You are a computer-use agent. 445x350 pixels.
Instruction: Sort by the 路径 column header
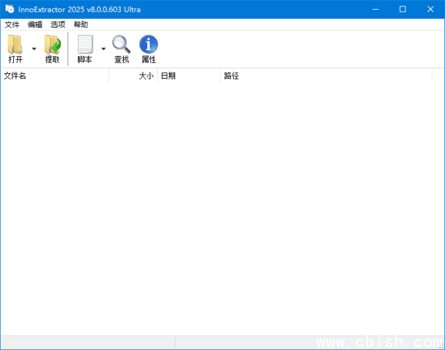pyautogui.click(x=327, y=76)
